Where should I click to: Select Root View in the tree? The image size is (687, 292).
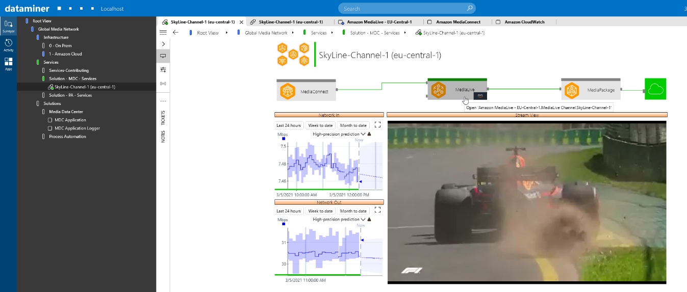tap(42, 21)
